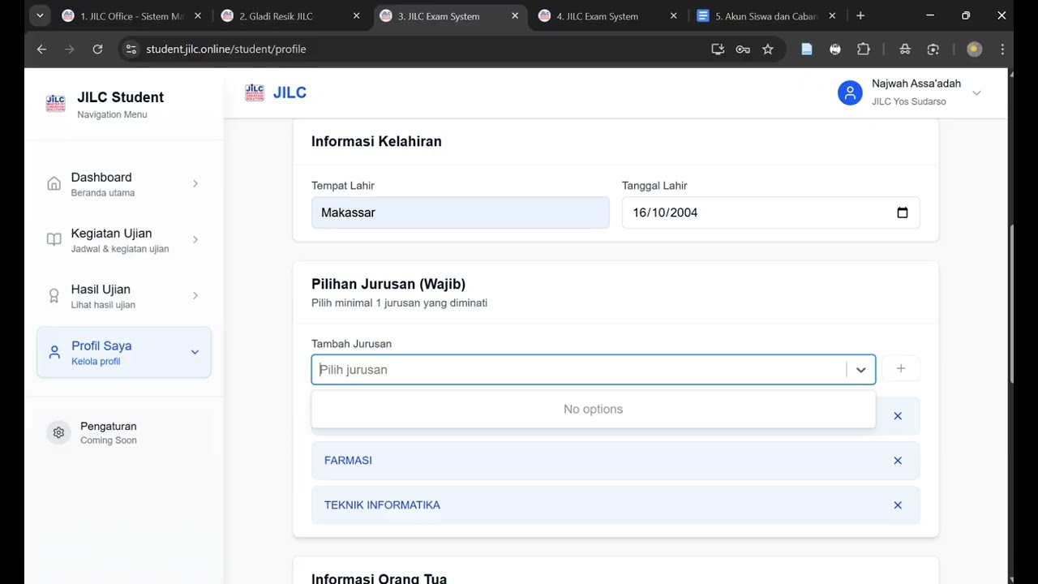
Task: Switch to the Akun Siswa dan Cabang tab
Action: pos(766,16)
